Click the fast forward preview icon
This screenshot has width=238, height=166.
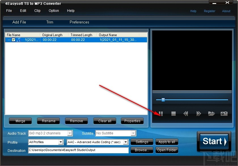(198, 113)
